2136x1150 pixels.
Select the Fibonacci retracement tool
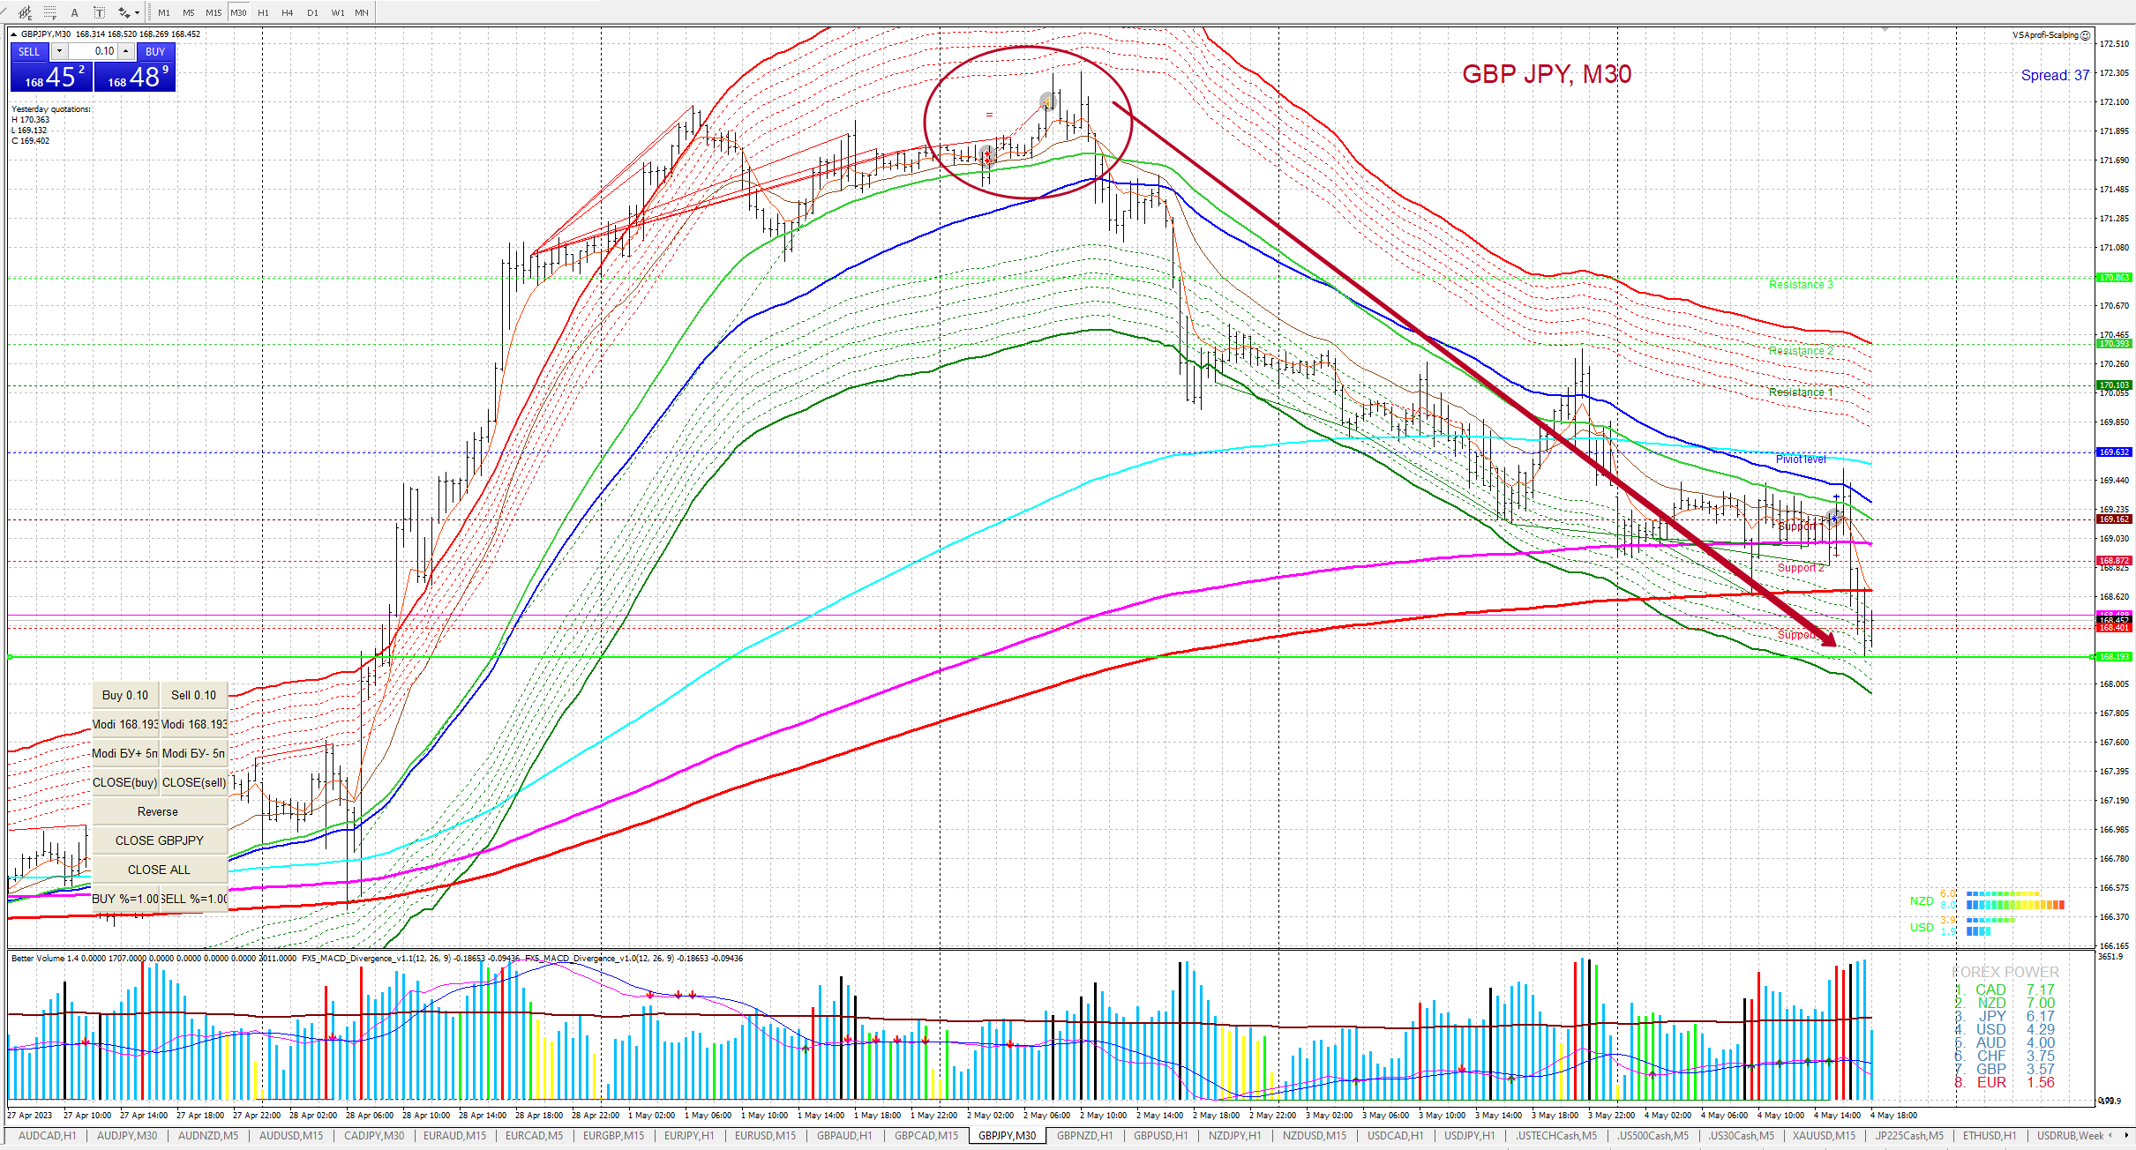click(49, 12)
